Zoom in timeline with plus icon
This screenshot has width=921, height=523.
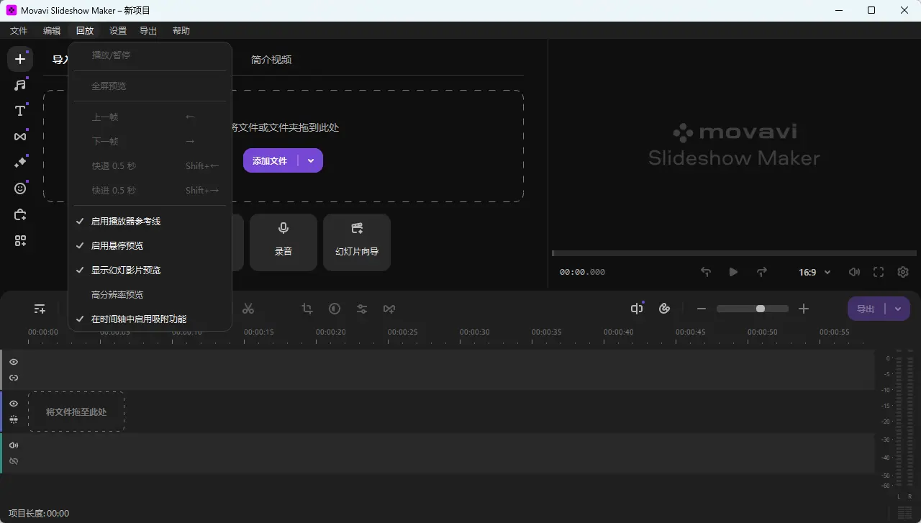804,309
